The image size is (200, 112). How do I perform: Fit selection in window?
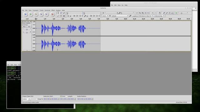pos(169,13)
